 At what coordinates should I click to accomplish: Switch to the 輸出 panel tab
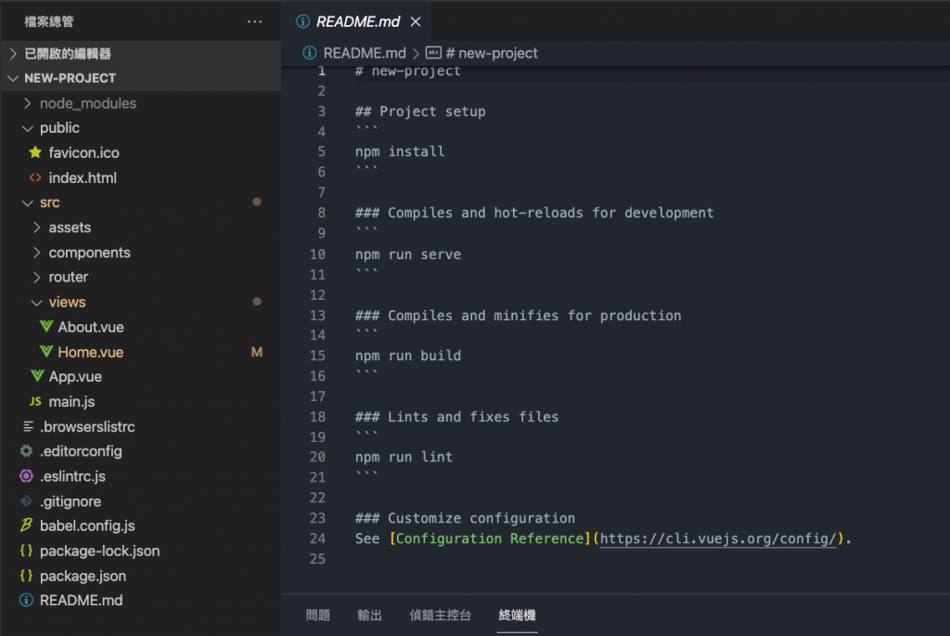click(369, 615)
